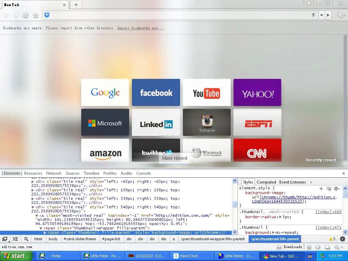Click the devtools magnifier search icon

26,239
